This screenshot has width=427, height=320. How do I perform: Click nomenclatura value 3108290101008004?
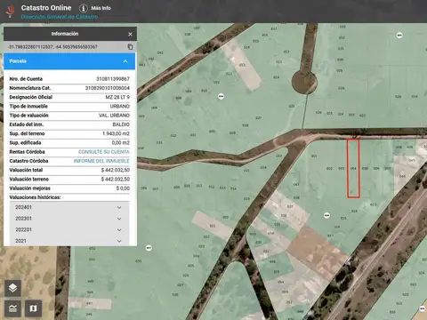[108, 88]
